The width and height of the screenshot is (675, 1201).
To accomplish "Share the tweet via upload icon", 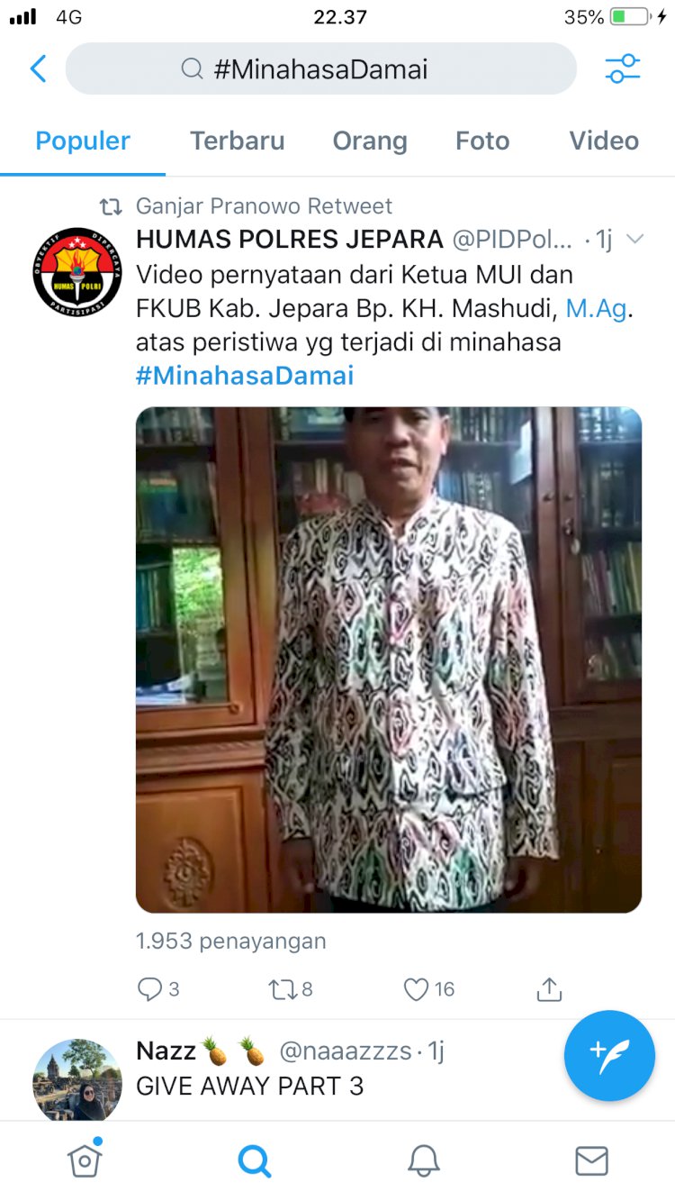I will click(549, 989).
